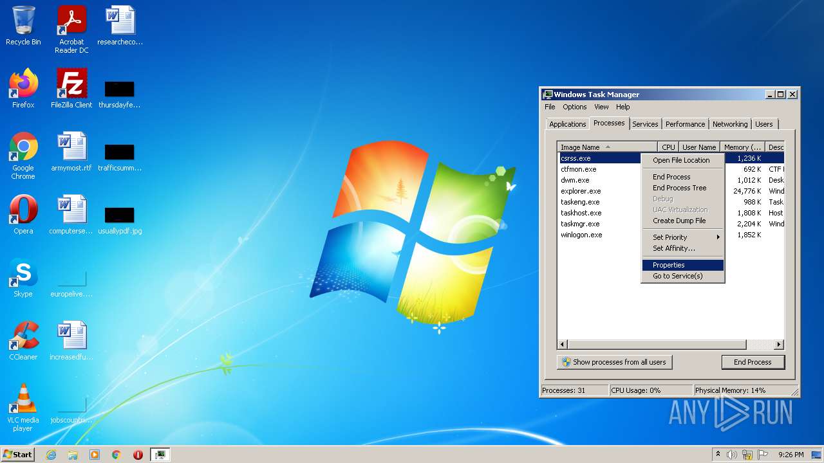Select the researchco... Word document icon
This screenshot has width=824, height=463.
point(120,26)
